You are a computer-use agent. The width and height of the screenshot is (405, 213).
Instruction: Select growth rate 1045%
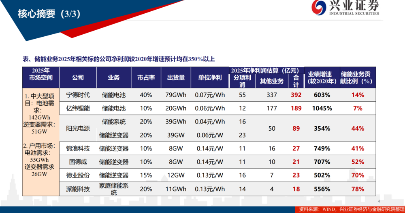(x=322, y=108)
